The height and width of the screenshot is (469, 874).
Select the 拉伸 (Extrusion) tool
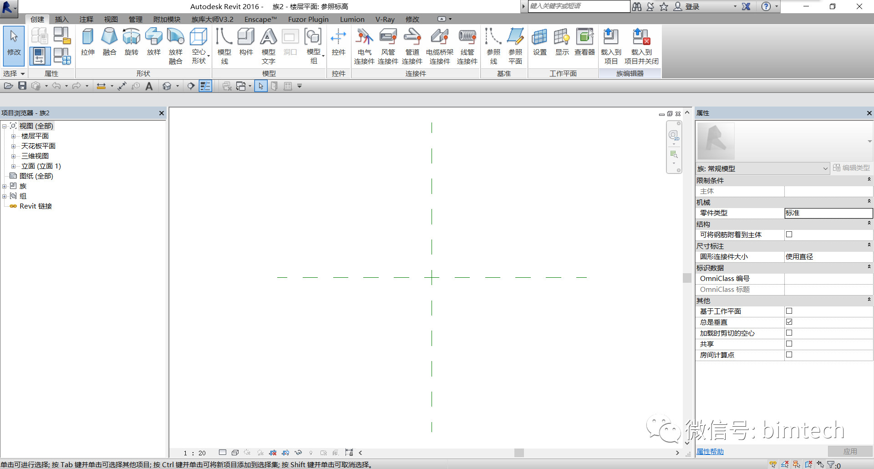pos(87,41)
